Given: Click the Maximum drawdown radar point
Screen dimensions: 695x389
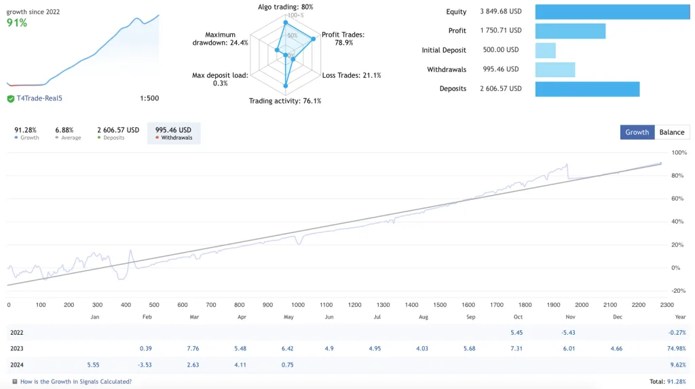Looking at the screenshot, I should pos(277,49).
